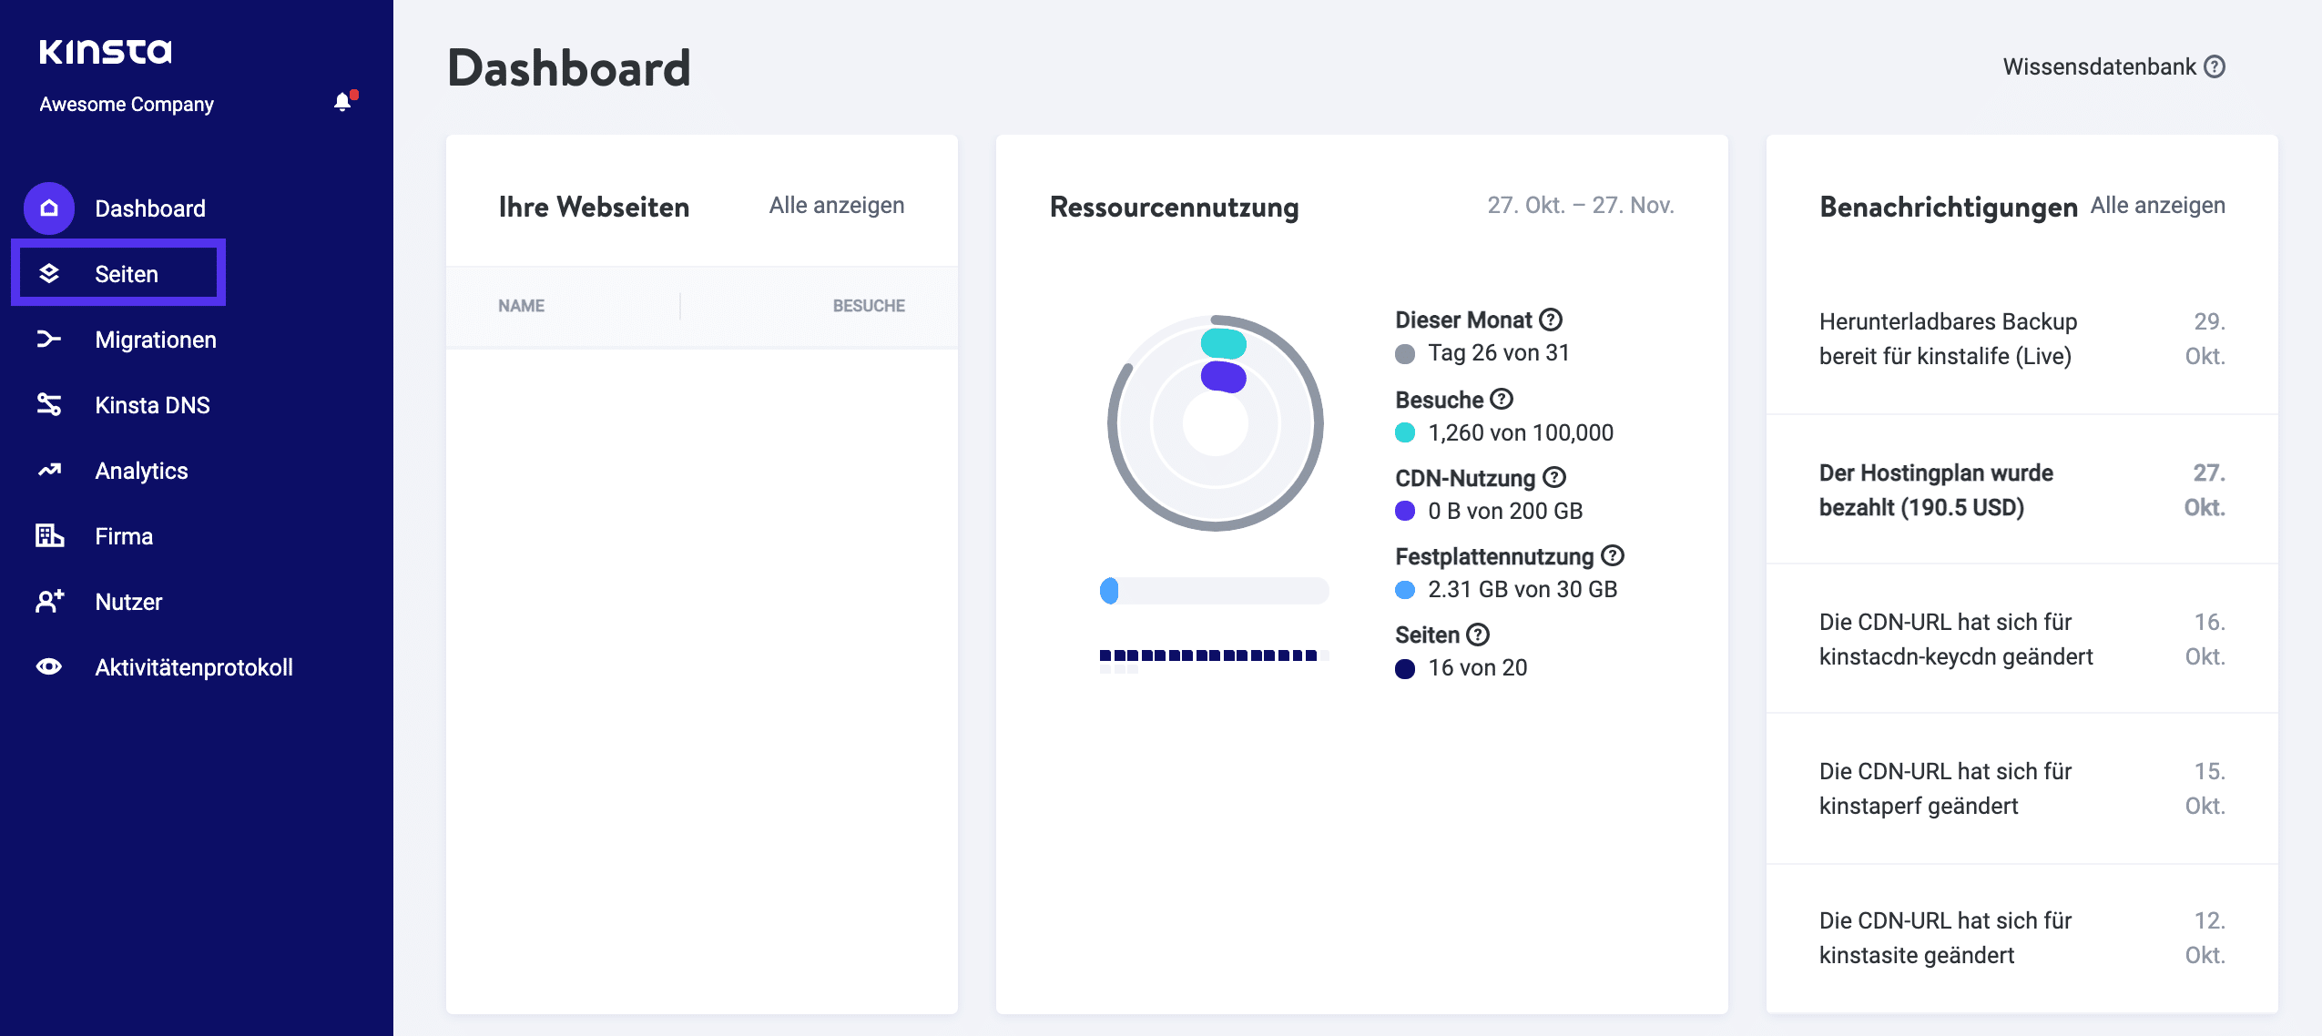Viewport: 2322px width, 1036px height.
Task: Click Alle anzeigen next to Ihre Webseiten
Action: (x=837, y=205)
